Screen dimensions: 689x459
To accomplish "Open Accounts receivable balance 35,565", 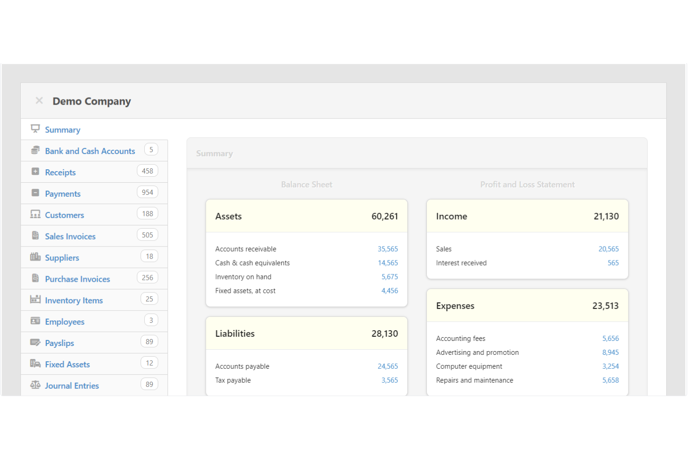I will [x=388, y=249].
